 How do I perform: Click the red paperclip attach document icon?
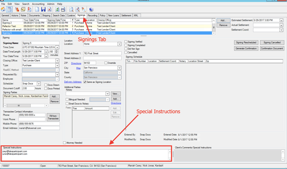click(29, 9)
